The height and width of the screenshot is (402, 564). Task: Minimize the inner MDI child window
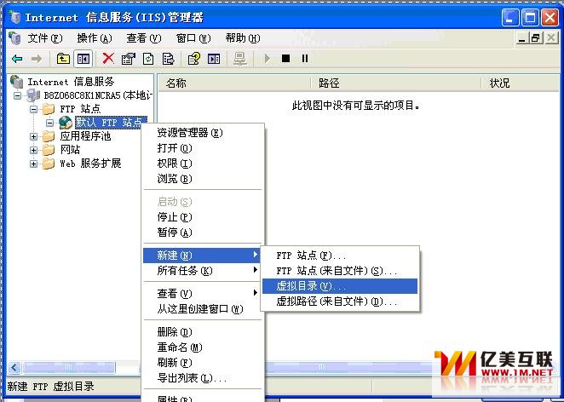(522, 37)
